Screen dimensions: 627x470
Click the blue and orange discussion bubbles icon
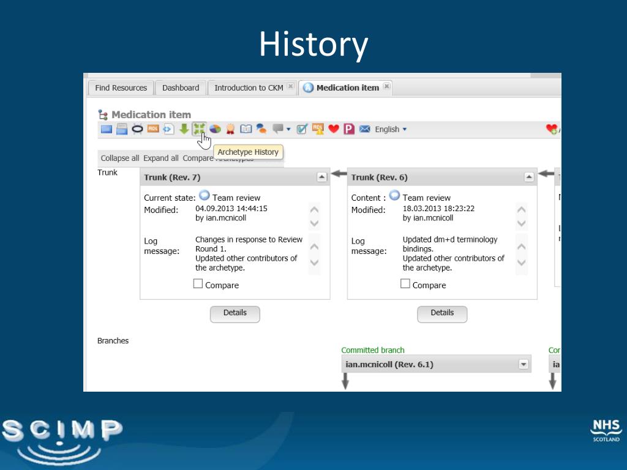click(x=261, y=129)
